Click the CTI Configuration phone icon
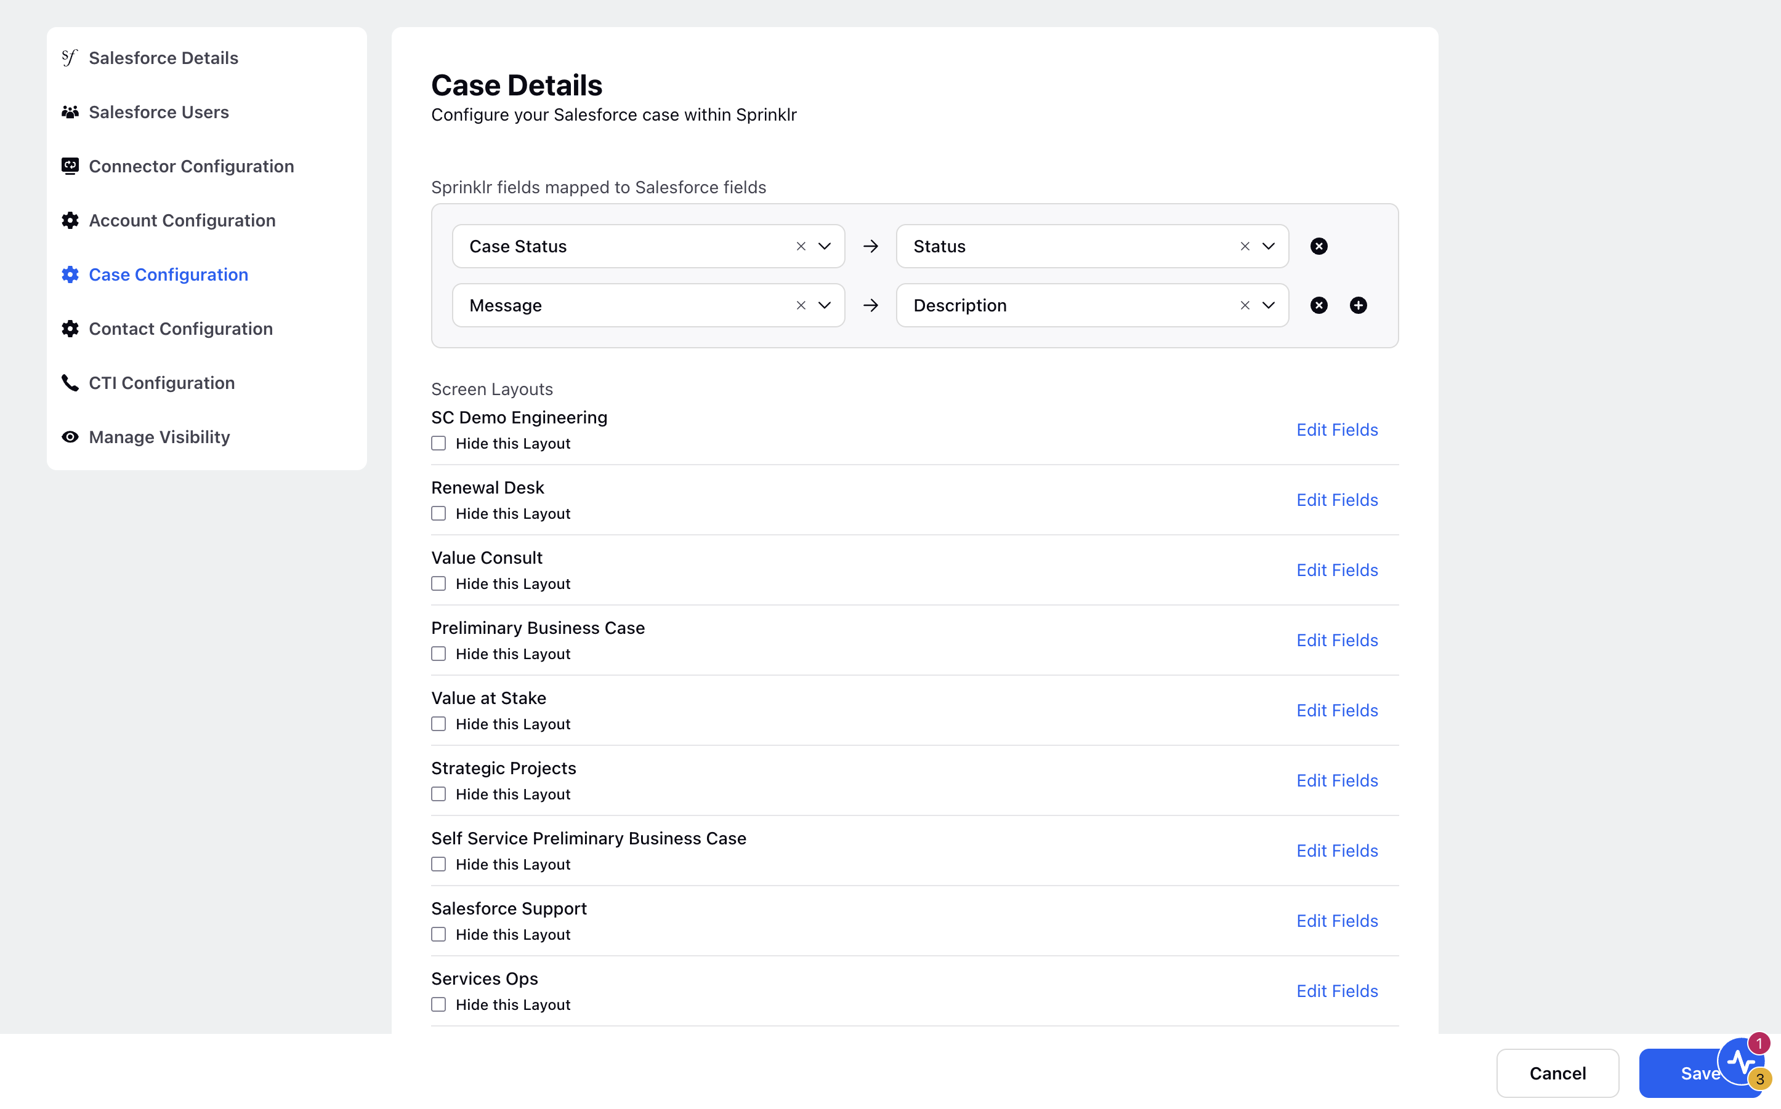Image resolution: width=1781 pixels, height=1109 pixels. point(70,383)
